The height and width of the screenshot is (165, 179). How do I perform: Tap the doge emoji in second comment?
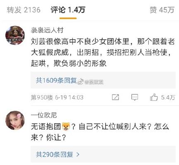[66, 126]
